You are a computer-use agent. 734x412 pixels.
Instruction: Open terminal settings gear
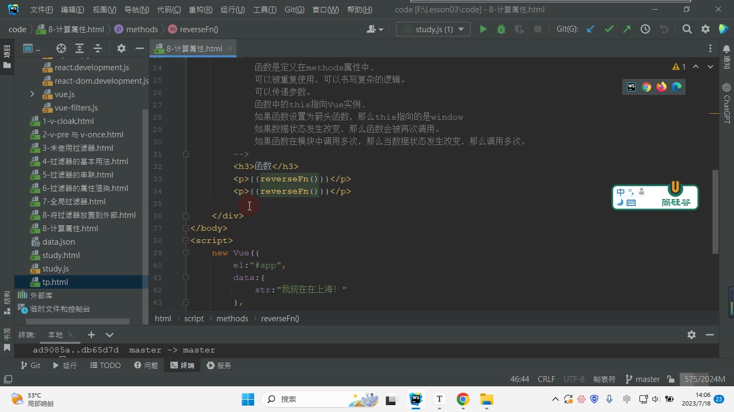(692, 335)
